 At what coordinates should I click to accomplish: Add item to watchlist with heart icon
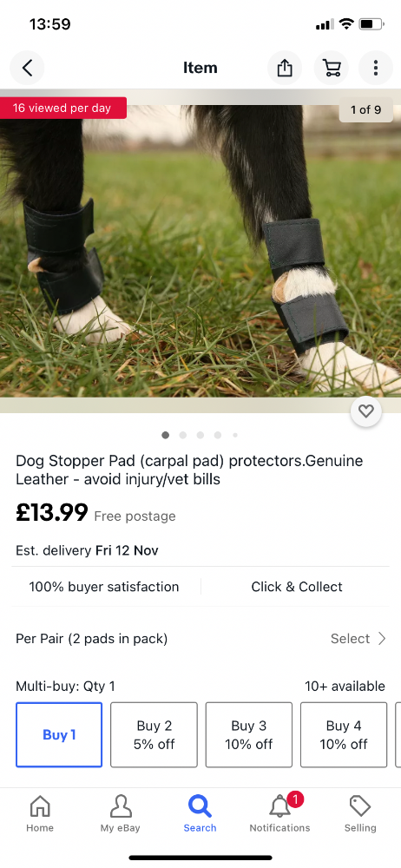366,411
